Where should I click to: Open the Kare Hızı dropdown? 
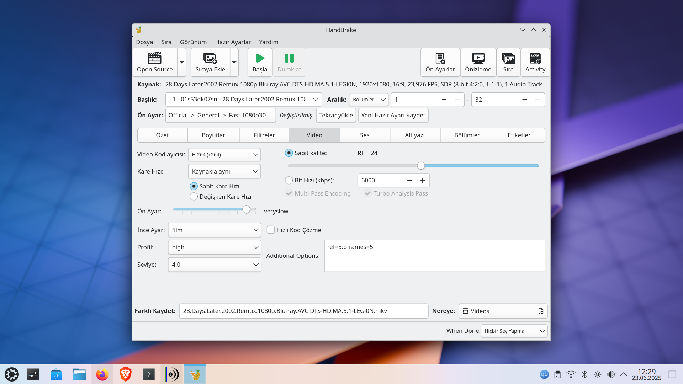(x=224, y=171)
